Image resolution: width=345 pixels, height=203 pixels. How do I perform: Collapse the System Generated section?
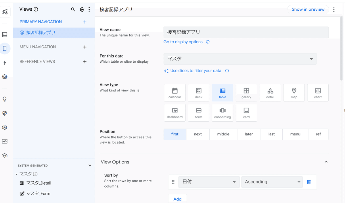(x=90, y=166)
